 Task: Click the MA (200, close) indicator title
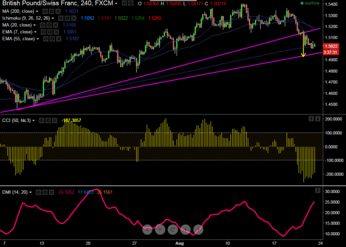tap(18, 11)
